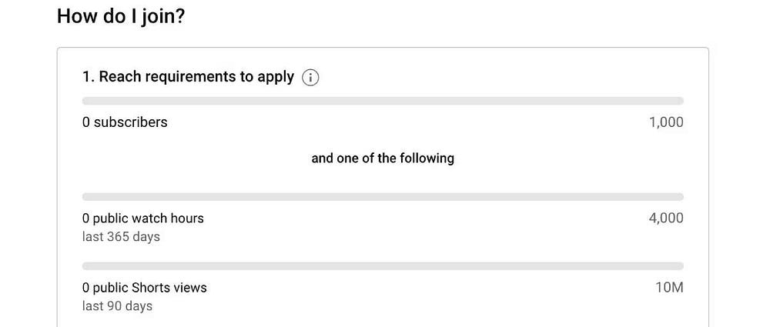
Task: Click "Reach requirements to apply" step title
Action: point(188,77)
